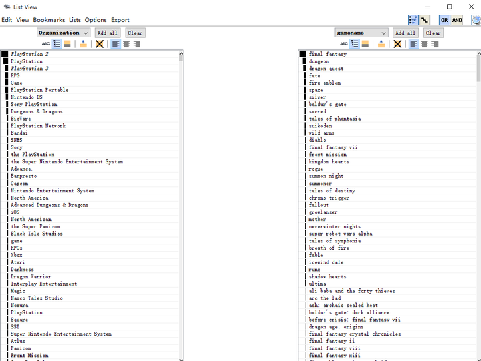Select 'Dungeons & Dragons' organization row
Viewport: 481px width, 361px height.
pos(90,111)
